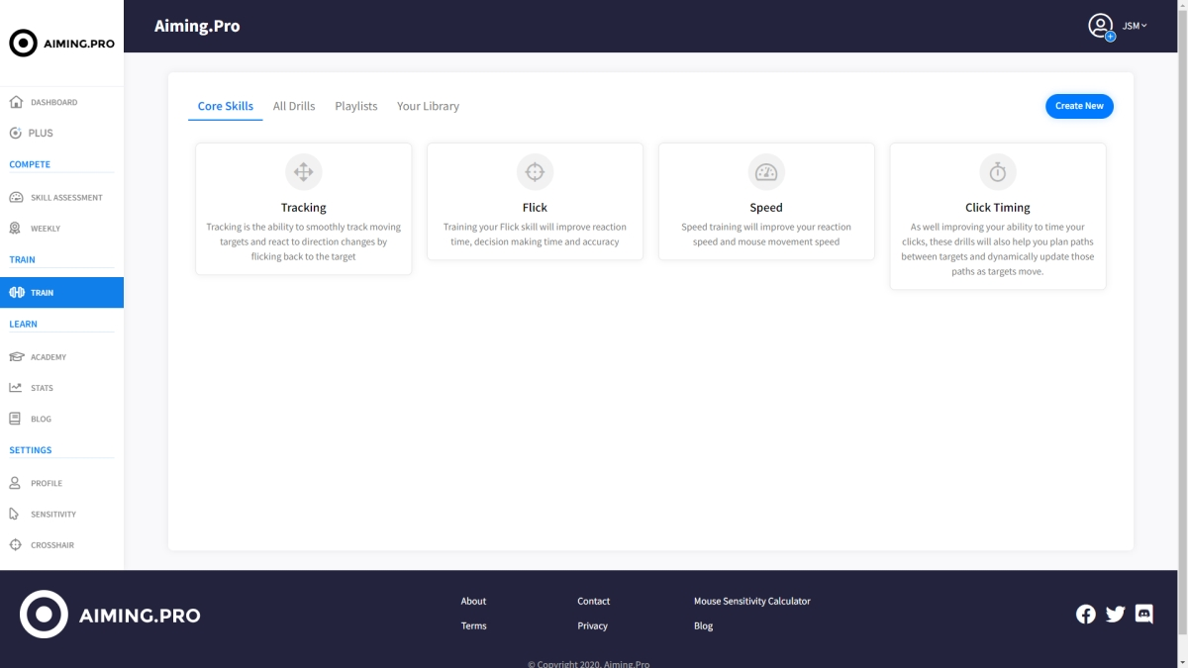Click the Click Timing stopwatch icon
Screen dimensions: 1188x668
pyautogui.click(x=998, y=172)
